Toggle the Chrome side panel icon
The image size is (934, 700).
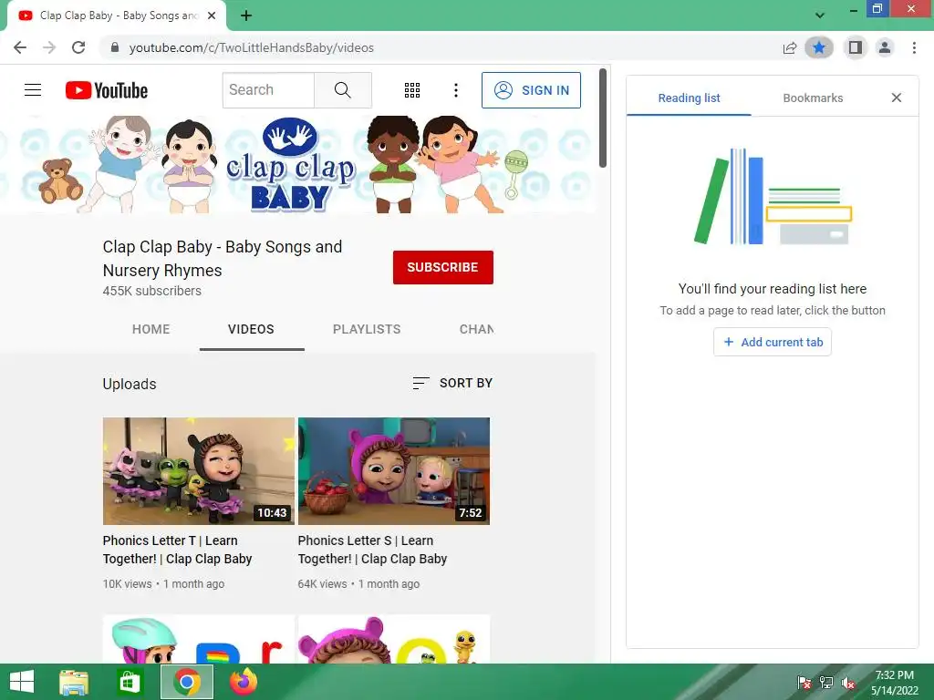(856, 47)
